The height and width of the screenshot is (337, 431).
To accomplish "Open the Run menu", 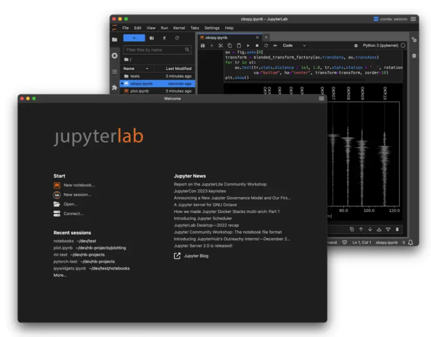I will [x=164, y=28].
